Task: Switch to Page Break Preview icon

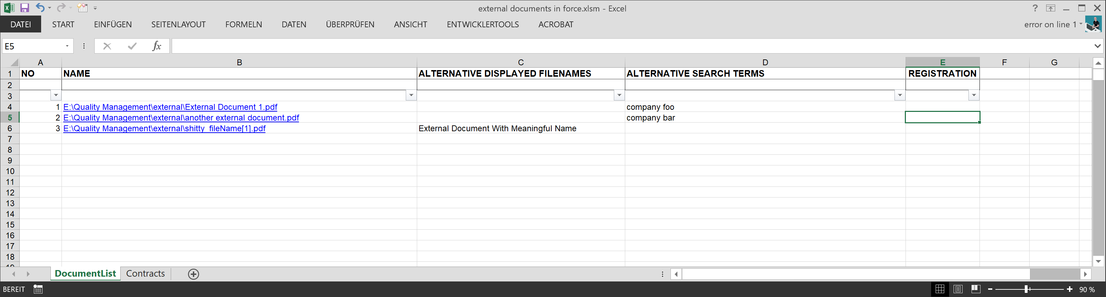Action: pos(975,289)
